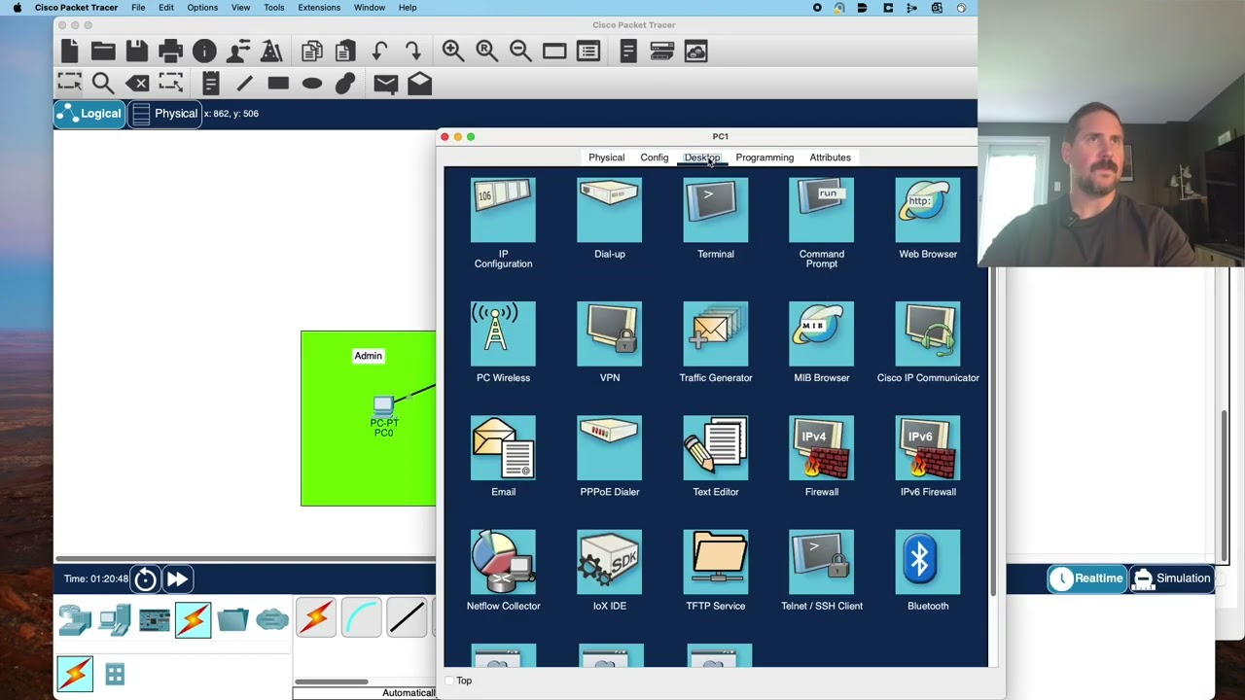Launch the Dial-up application

[609, 211]
